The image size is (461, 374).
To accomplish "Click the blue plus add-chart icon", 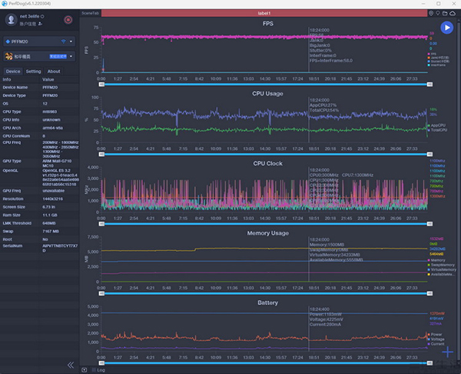I will [447, 350].
